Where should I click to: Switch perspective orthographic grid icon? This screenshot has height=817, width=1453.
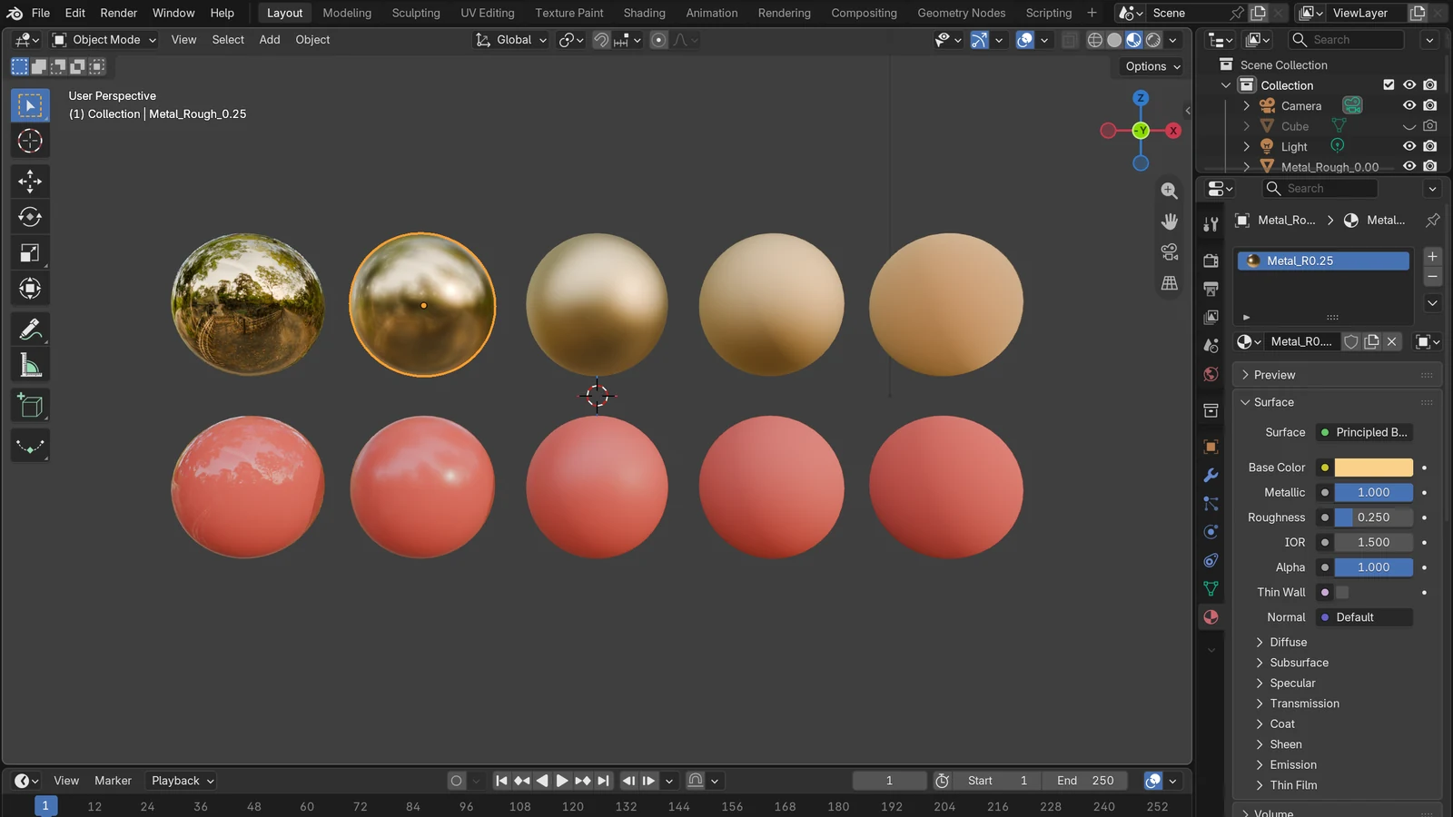tap(1170, 283)
